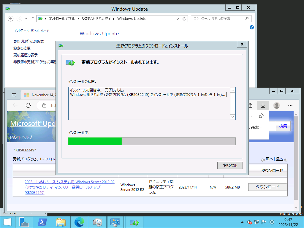The width and height of the screenshot is (304, 228).
Task: Show hidden icons in the system tray
Action: 242,222
